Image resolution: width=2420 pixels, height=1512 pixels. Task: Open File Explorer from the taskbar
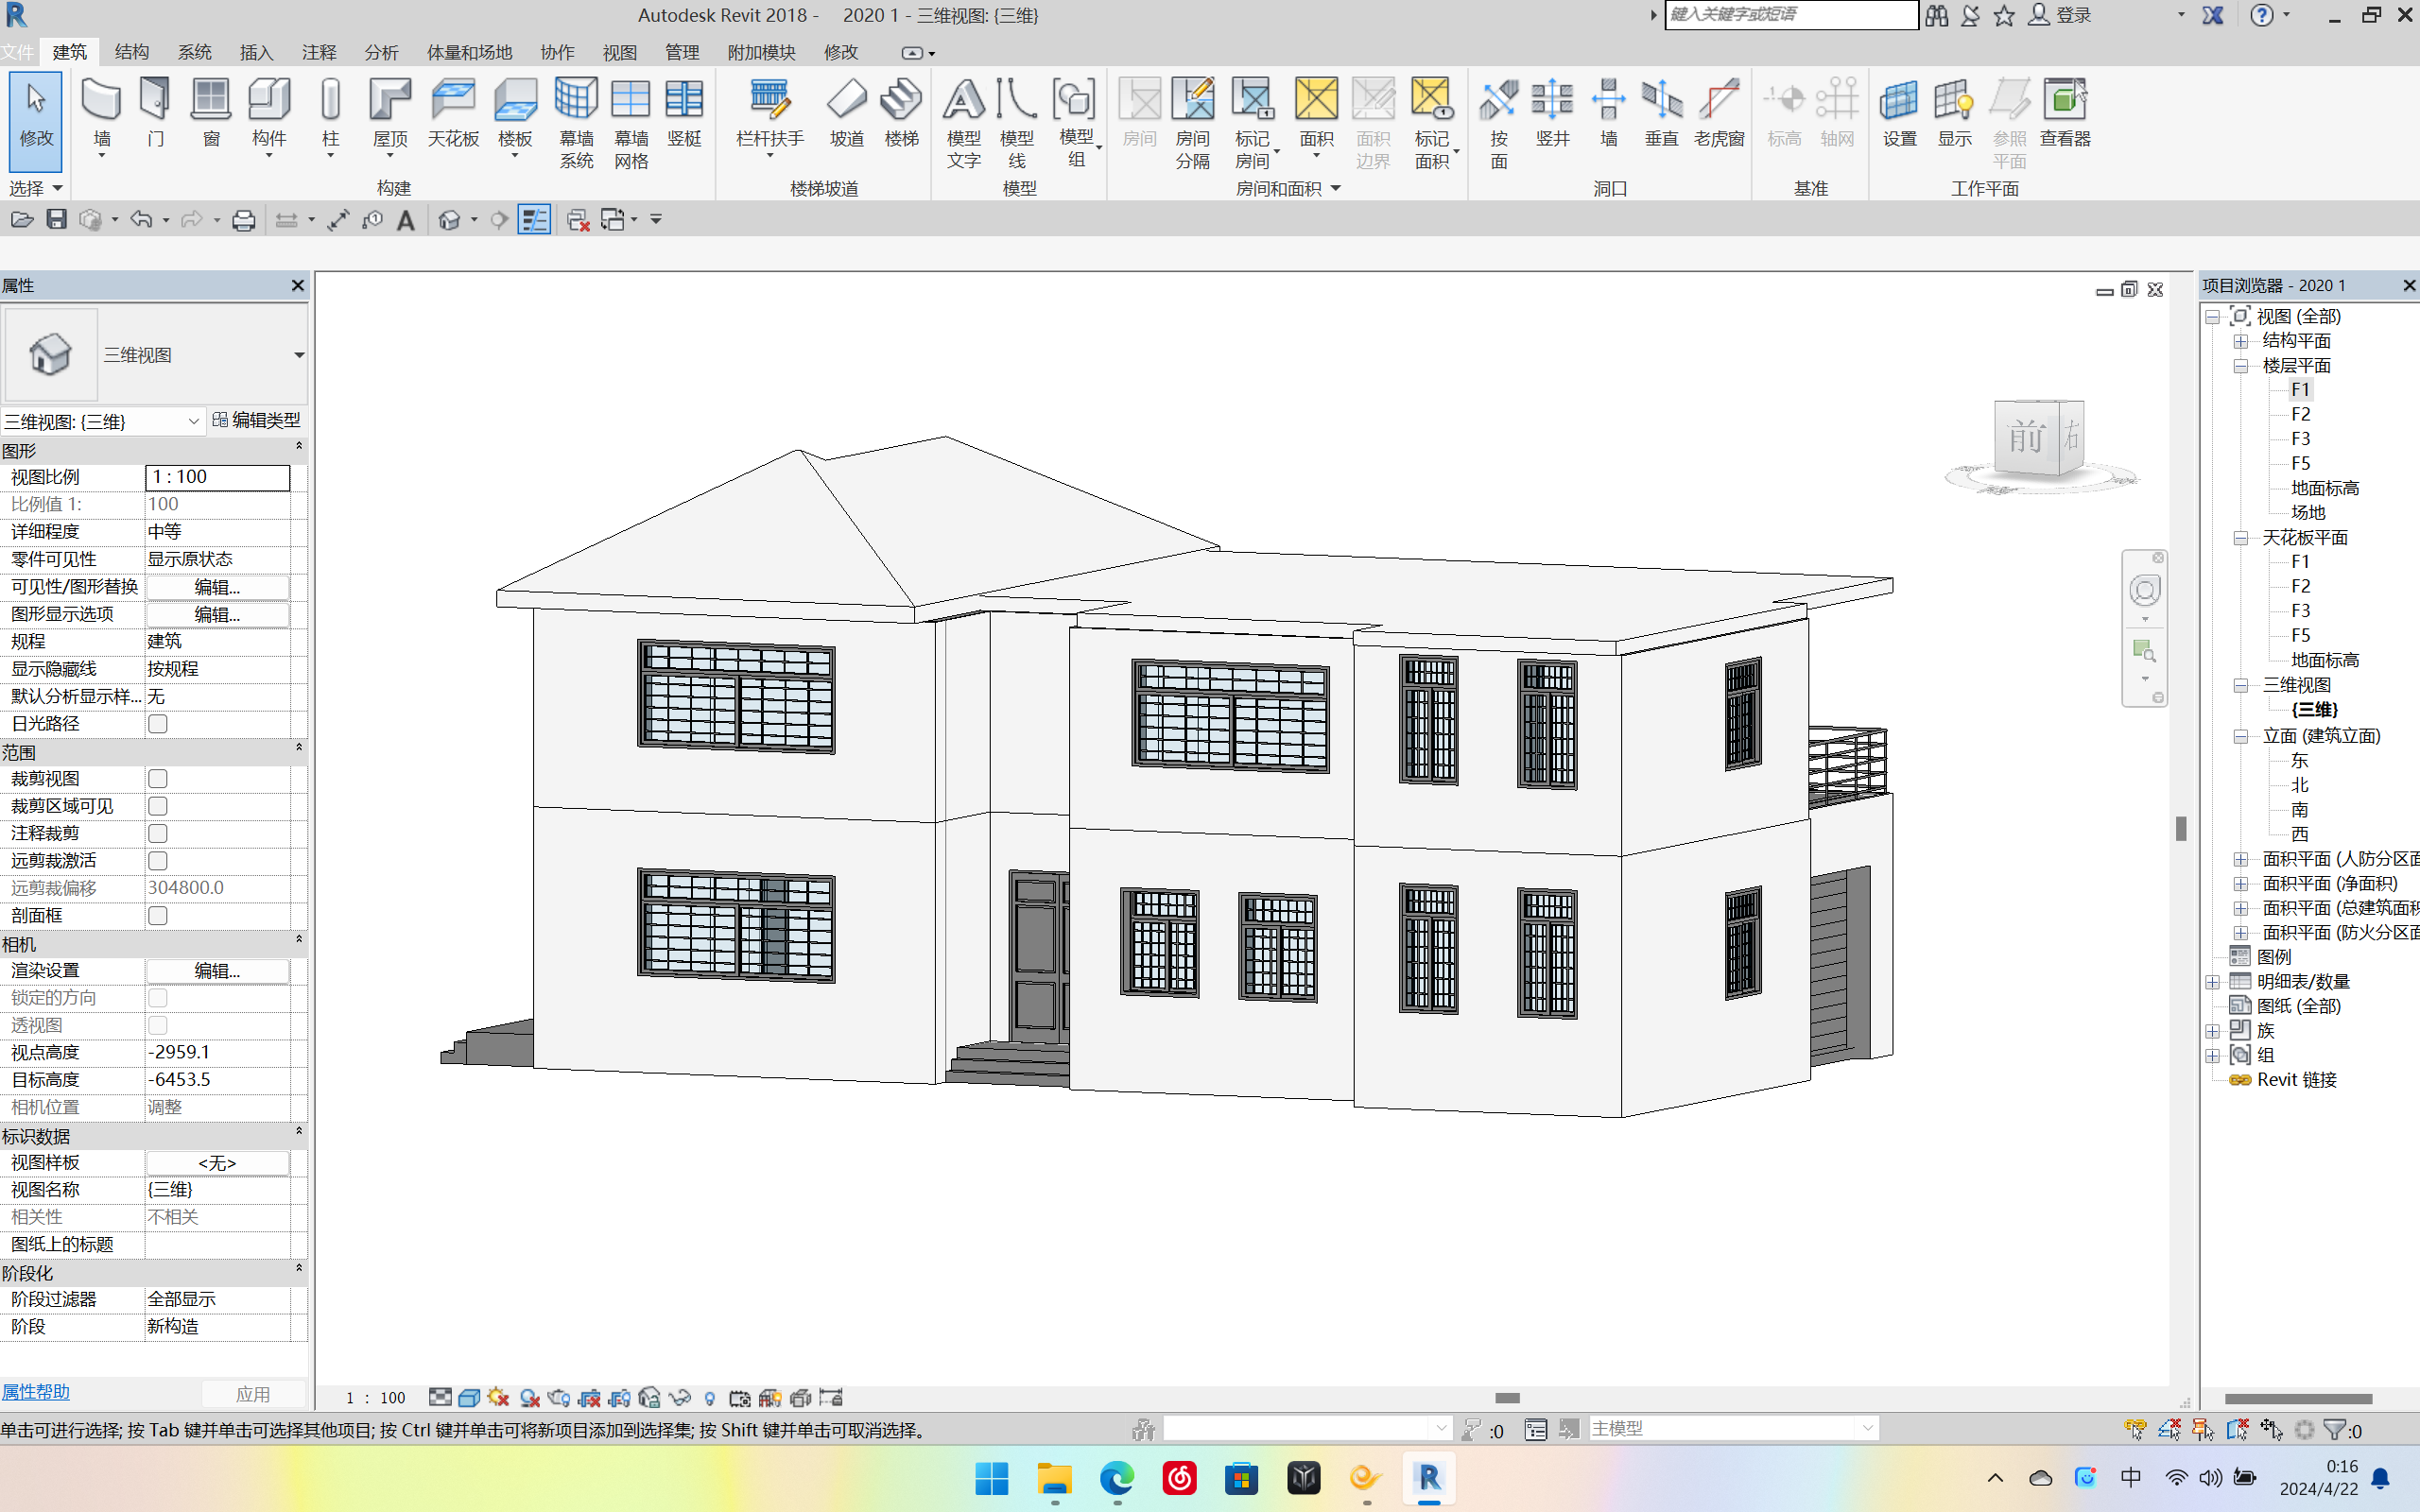click(x=1054, y=1478)
